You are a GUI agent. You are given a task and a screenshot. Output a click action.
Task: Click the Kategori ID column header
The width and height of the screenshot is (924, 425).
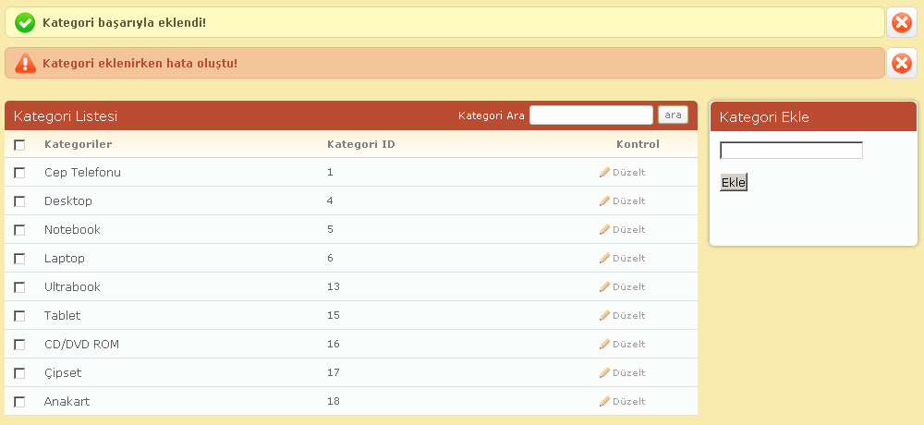coord(361,144)
